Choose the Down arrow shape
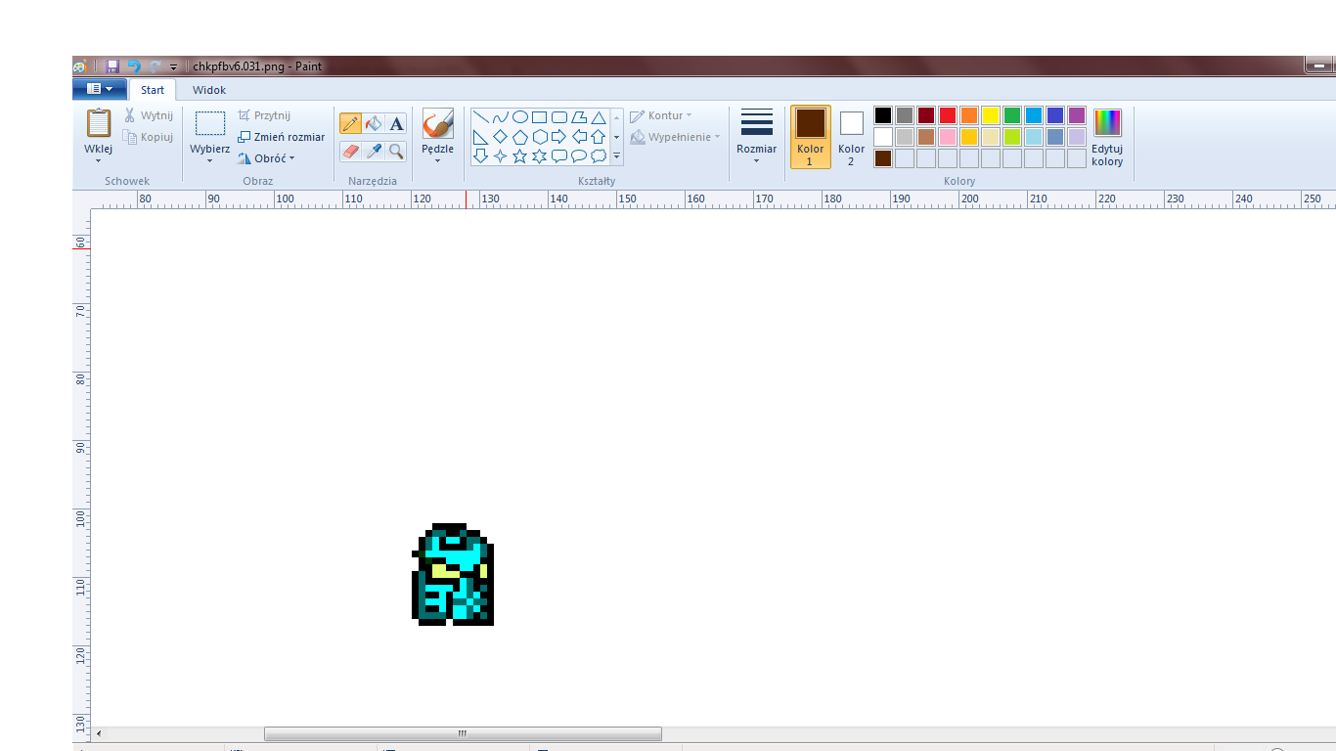Viewport: 1336px width, 751px height. coord(481,155)
